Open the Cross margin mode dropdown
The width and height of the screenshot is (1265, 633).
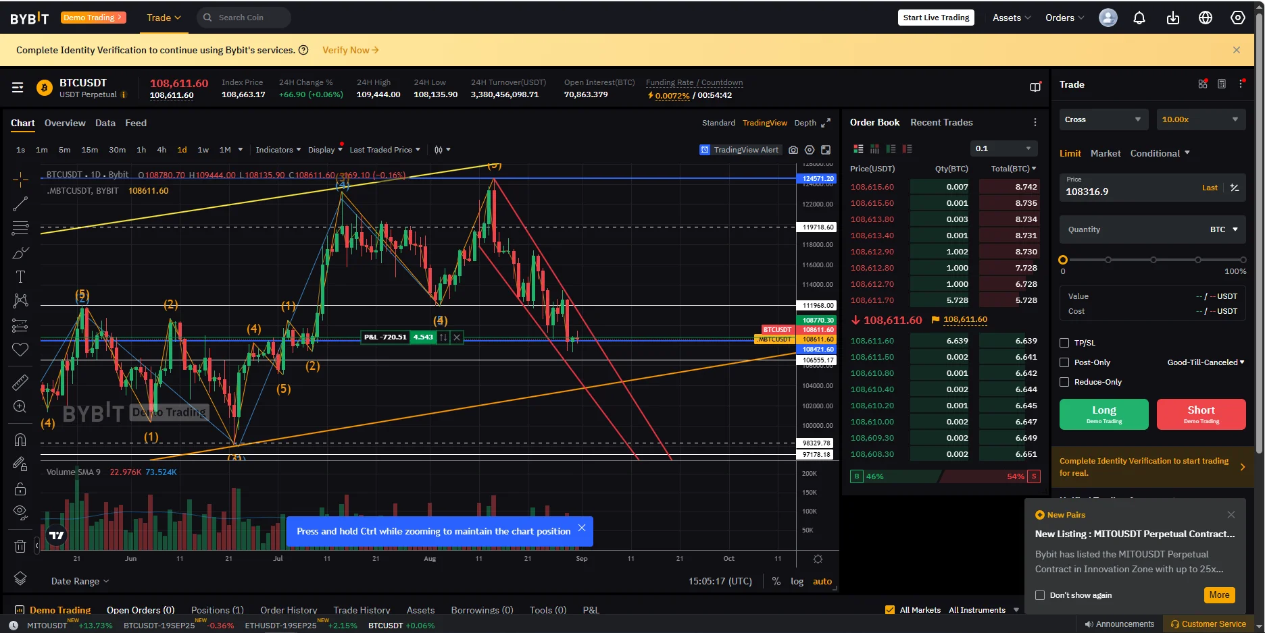pos(1103,119)
